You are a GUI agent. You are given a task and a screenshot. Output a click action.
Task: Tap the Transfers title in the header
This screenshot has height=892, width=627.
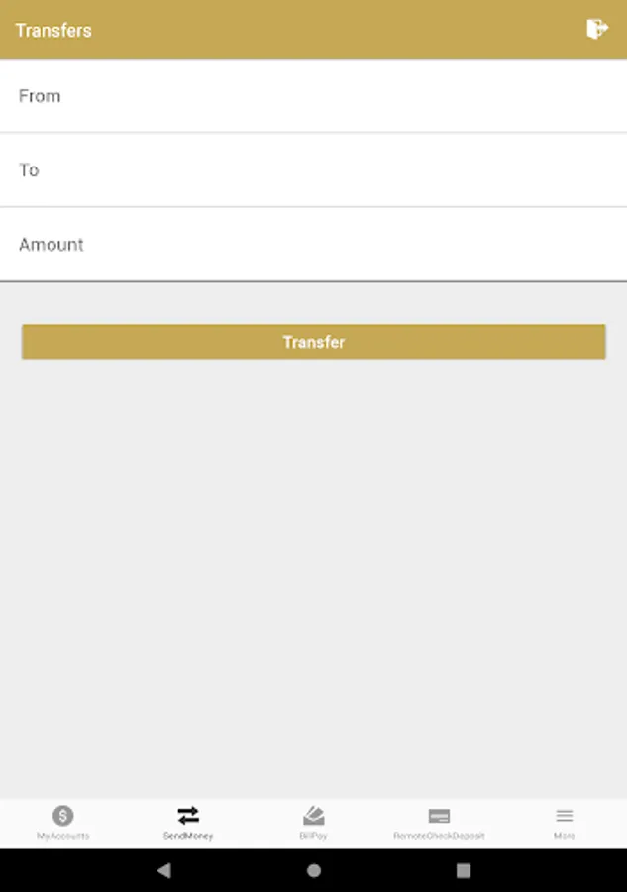[52, 31]
